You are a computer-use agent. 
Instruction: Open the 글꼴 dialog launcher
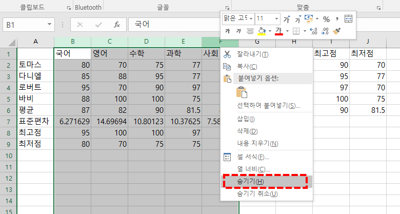[x=227, y=8]
